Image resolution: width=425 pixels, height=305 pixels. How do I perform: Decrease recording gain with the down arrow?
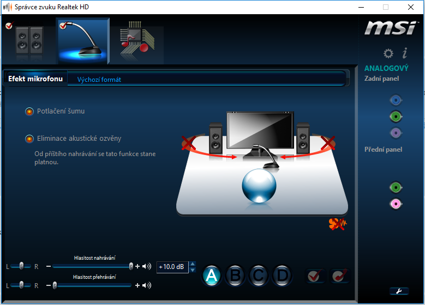[193, 270]
